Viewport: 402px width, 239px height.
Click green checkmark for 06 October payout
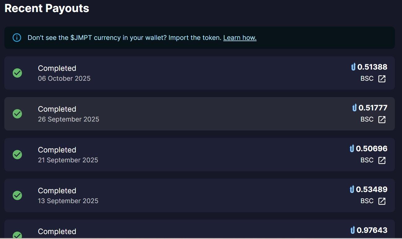pos(17,73)
